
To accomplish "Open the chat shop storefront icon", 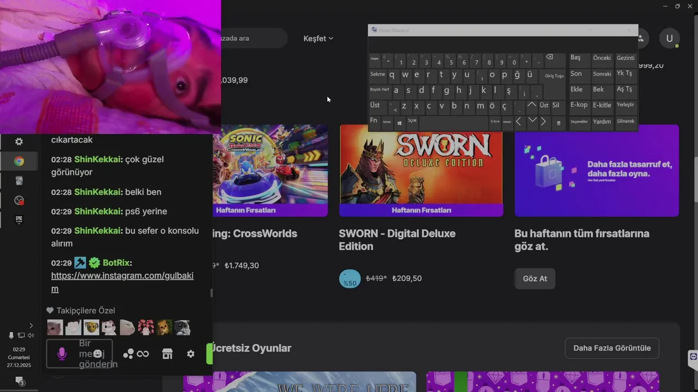I will 167,354.
